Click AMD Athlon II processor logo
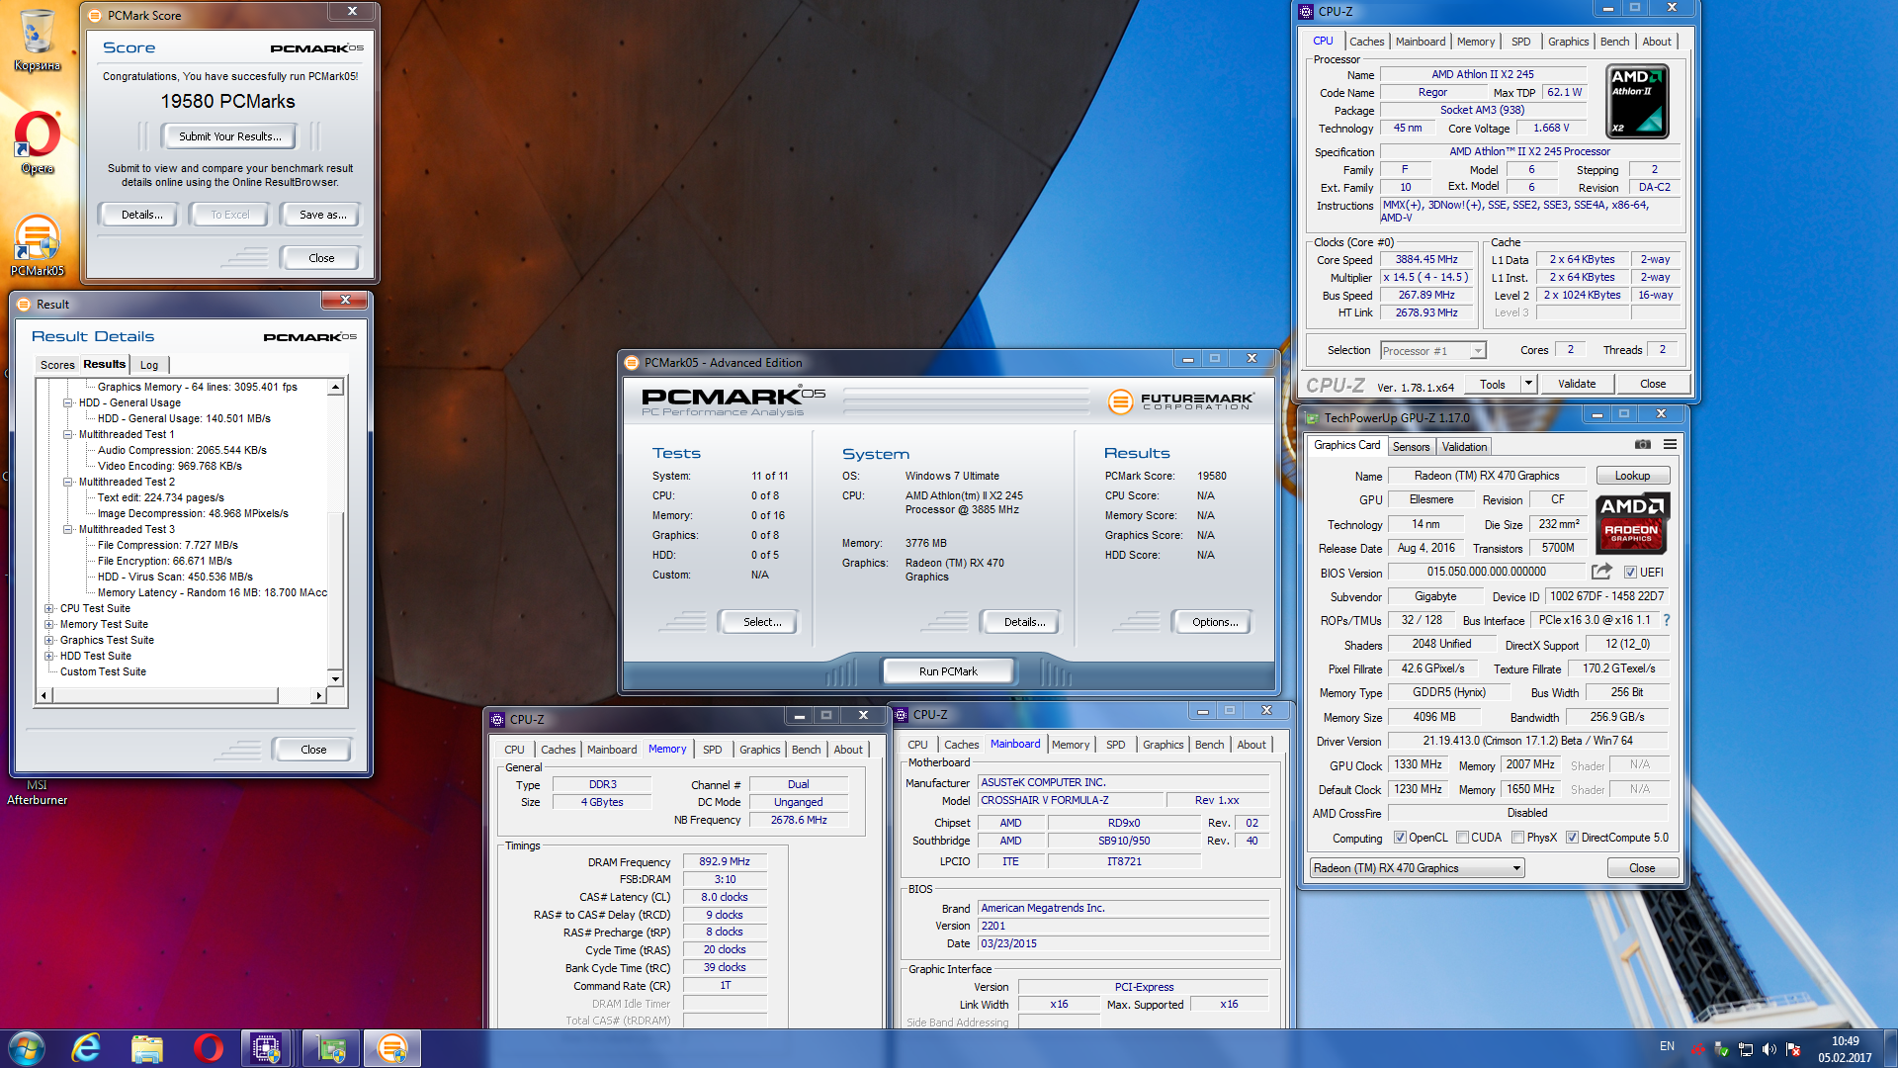 coord(1637,102)
